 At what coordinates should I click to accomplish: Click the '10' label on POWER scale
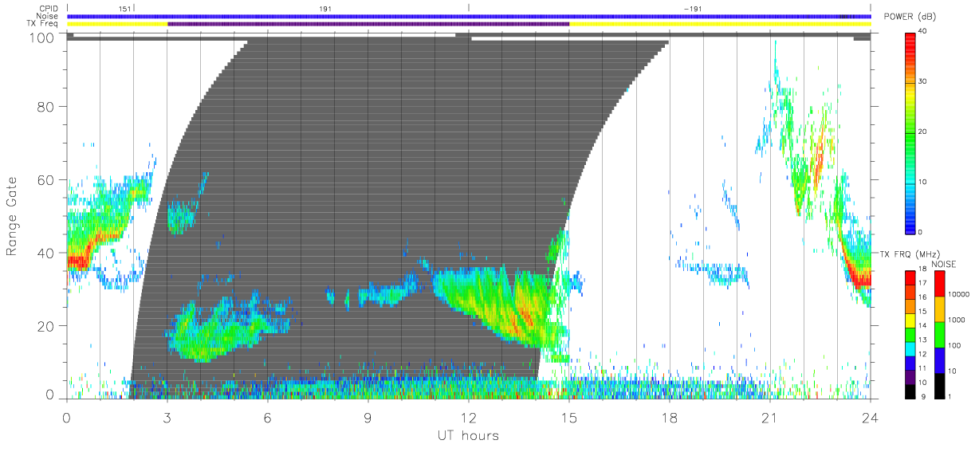pos(924,182)
